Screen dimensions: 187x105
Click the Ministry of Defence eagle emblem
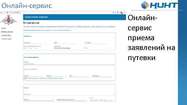pyautogui.click(x=9, y=20)
